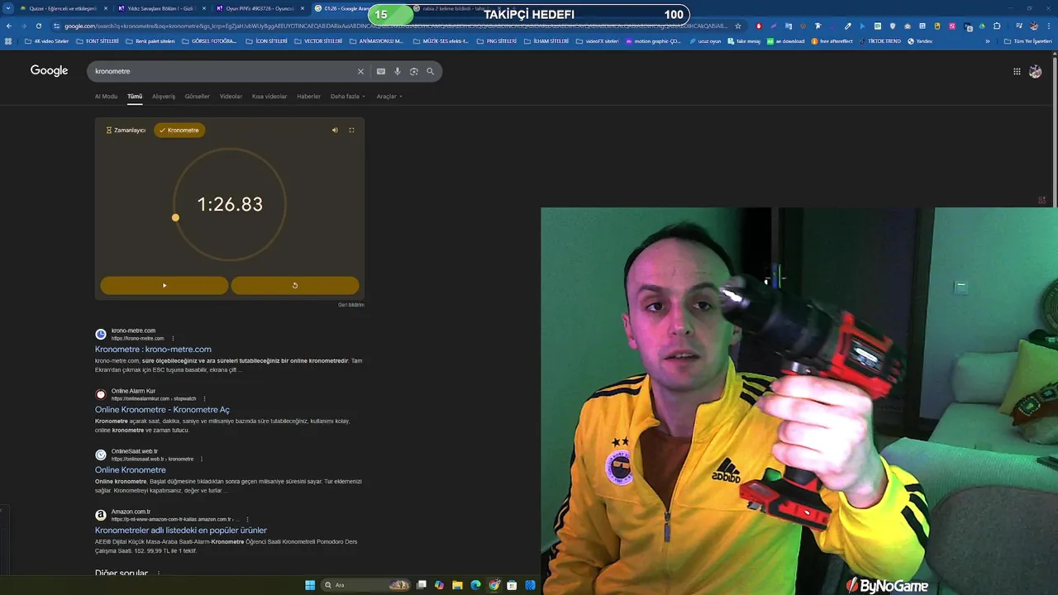1058x595 pixels.
Task: Open the Chrome three-dot menu
Action: [x=1048, y=26]
